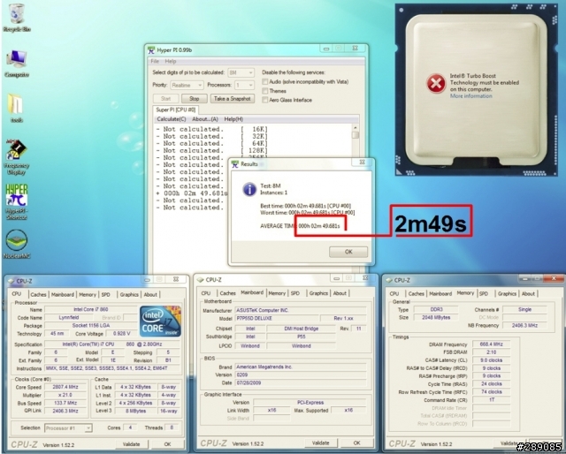
Task: Click the Core Voltage 0.928 V value
Action: [122, 334]
